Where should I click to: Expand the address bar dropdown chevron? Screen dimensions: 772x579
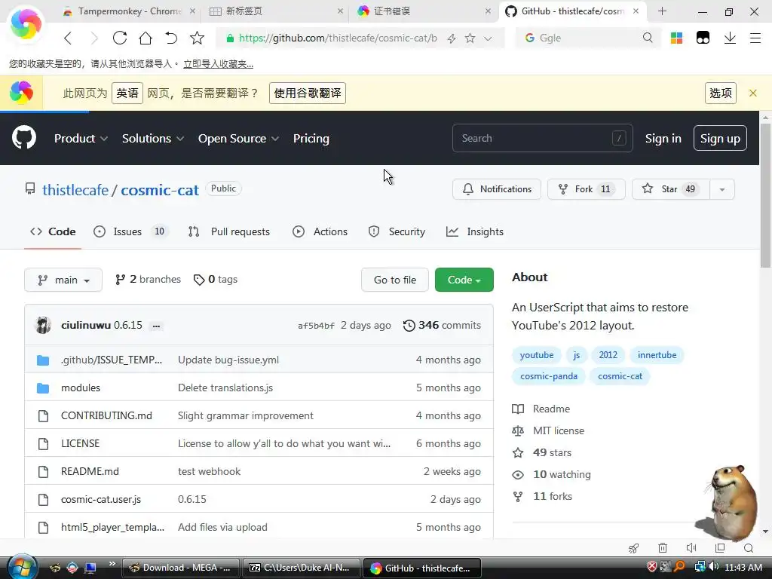coord(488,38)
